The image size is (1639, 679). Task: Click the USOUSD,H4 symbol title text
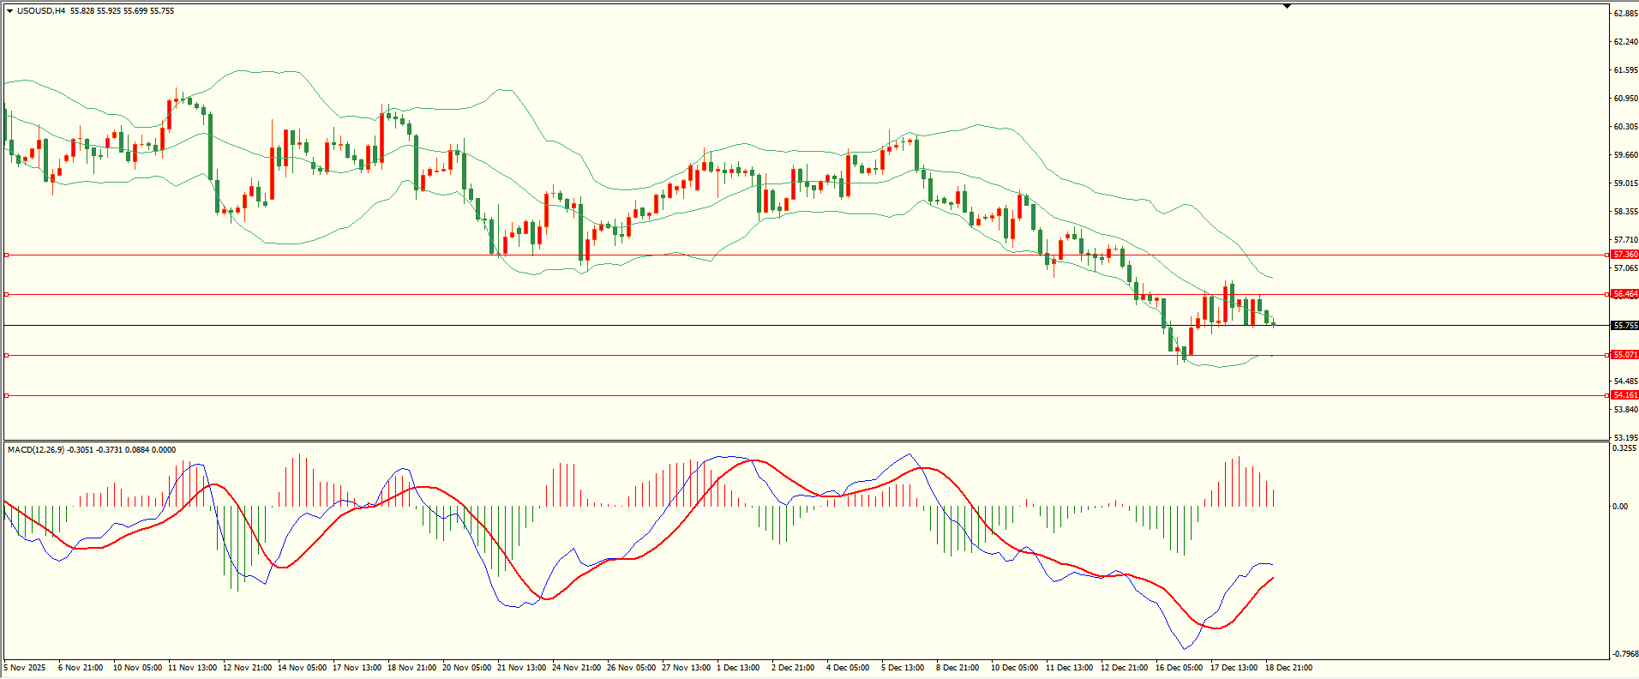(41, 11)
